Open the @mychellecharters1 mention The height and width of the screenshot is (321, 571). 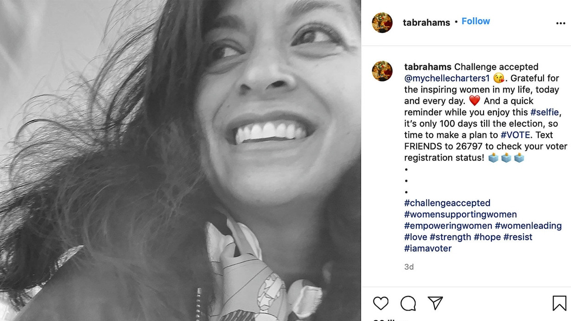click(x=447, y=78)
